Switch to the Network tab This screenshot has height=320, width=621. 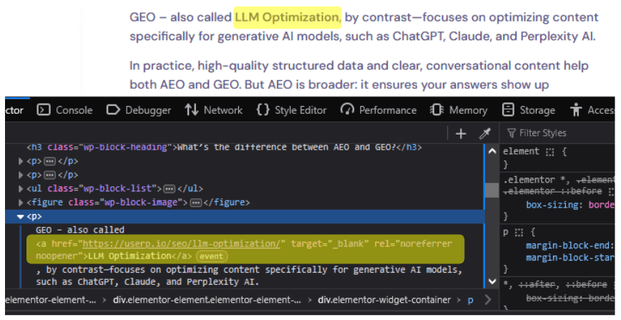[214, 110]
